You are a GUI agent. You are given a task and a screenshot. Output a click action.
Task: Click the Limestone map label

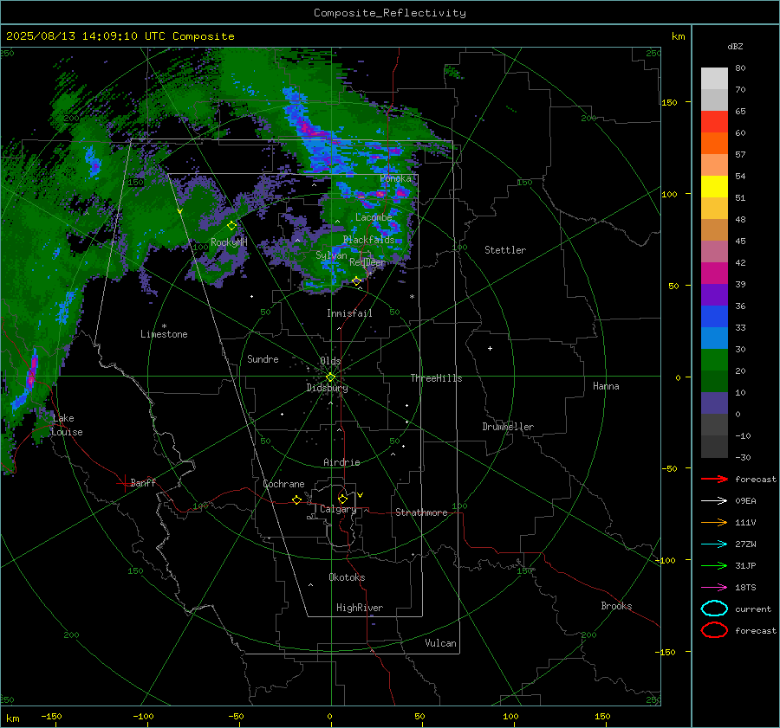[x=164, y=334]
